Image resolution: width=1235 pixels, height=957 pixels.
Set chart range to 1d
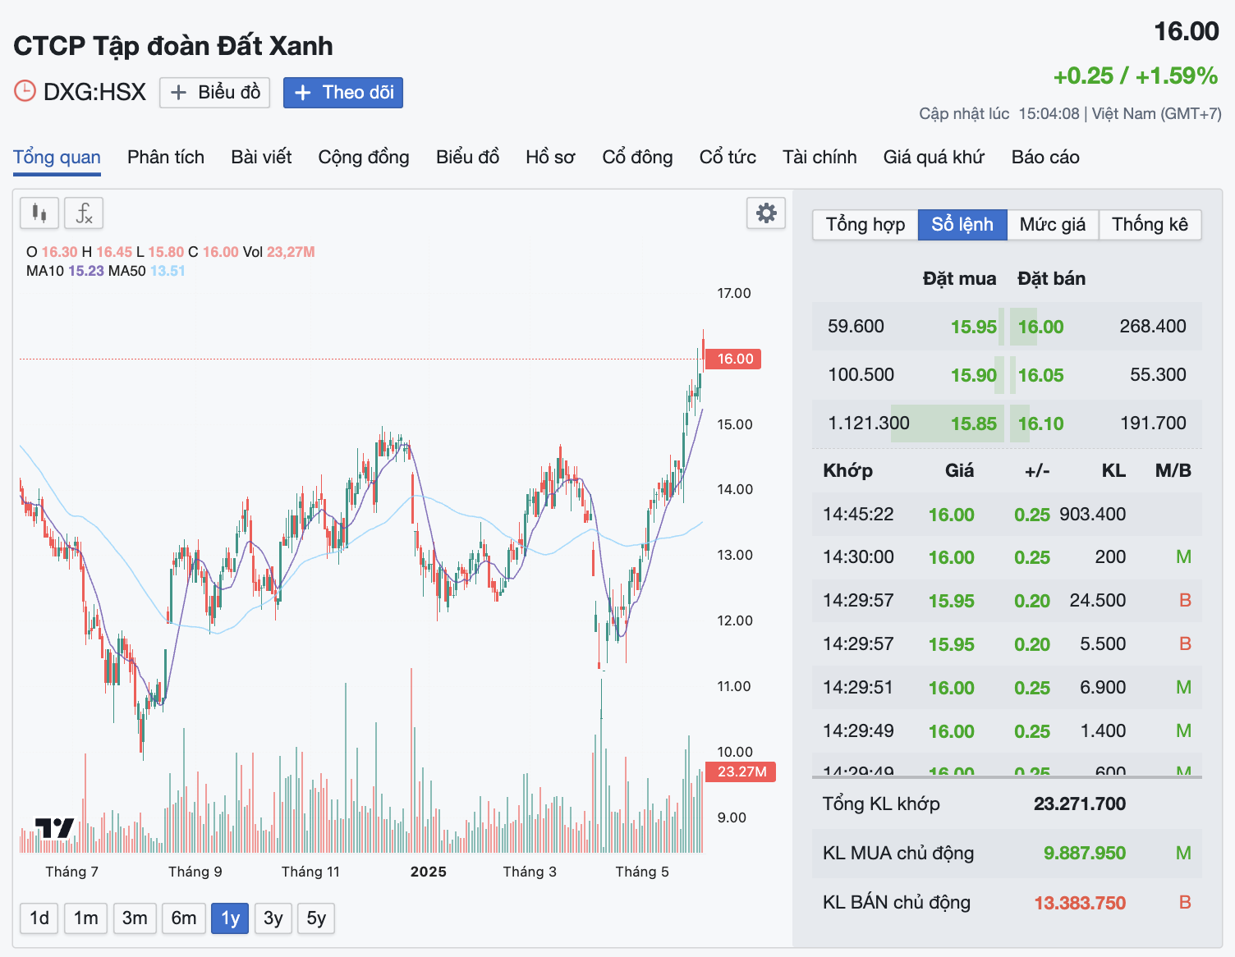coord(39,918)
